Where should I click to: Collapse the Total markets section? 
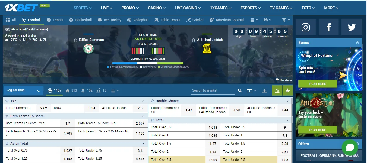point(288,120)
